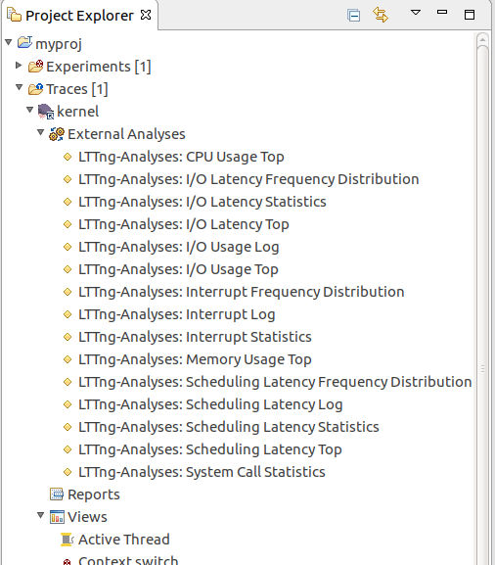Click the vertical scrollbar up arrow
Viewport: 495px width, 565px height.
pyautogui.click(x=482, y=38)
